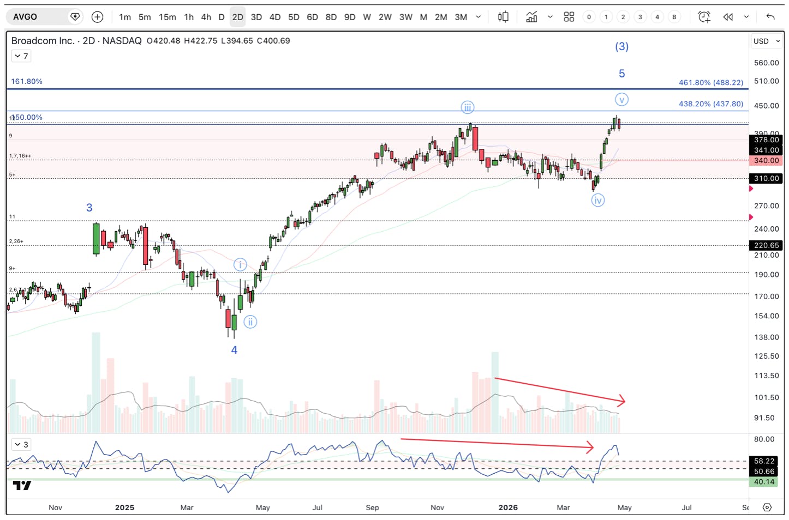Select the 5D interval

294,17
